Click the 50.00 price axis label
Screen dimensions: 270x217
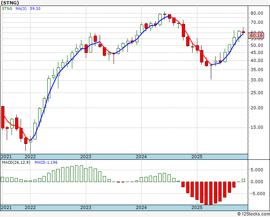coord(257,45)
